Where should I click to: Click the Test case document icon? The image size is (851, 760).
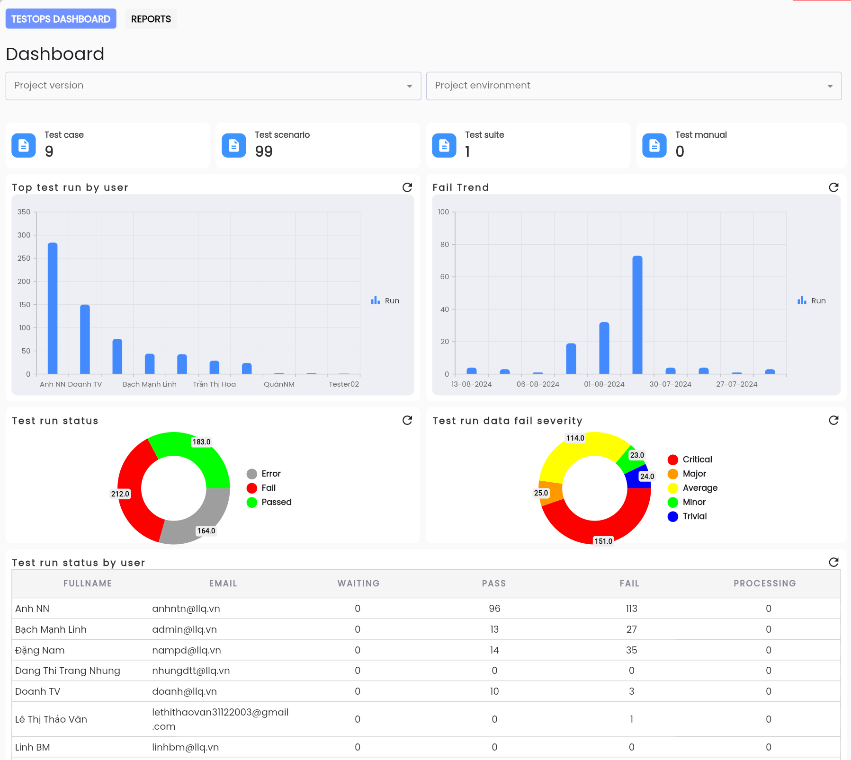point(24,145)
